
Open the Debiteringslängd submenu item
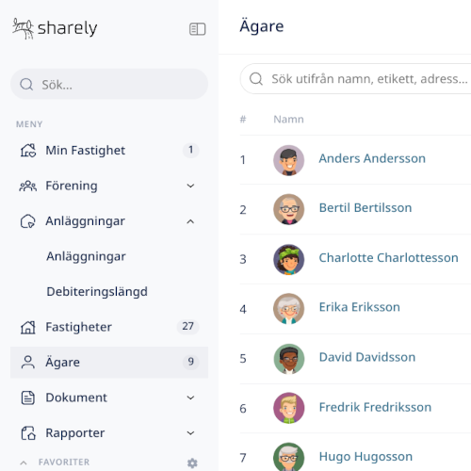pos(97,292)
